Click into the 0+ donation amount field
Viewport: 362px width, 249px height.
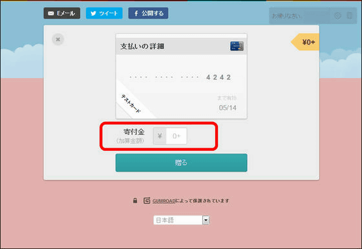tap(176, 136)
